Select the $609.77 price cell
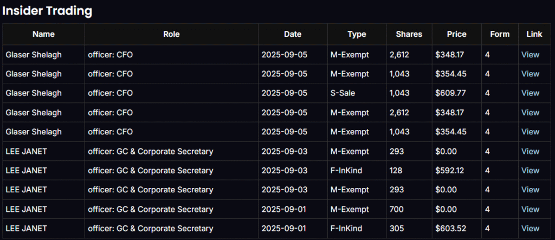Image resolution: width=555 pixels, height=240 pixels. coord(450,93)
